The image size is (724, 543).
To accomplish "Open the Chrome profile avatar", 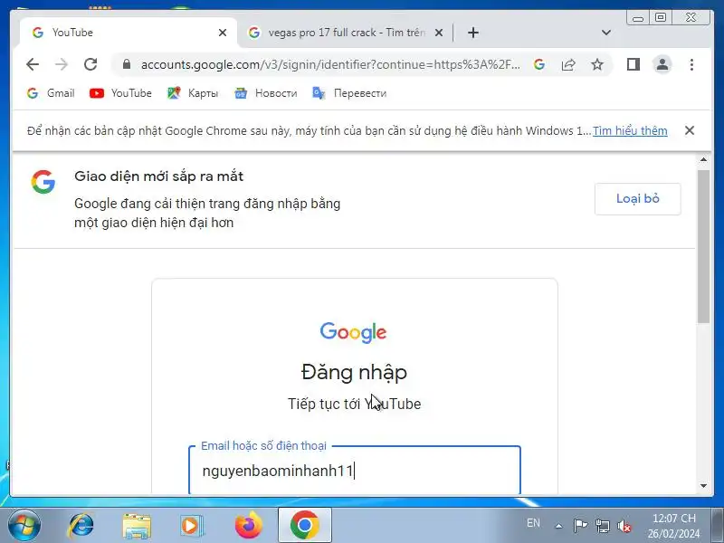I will pos(662,64).
